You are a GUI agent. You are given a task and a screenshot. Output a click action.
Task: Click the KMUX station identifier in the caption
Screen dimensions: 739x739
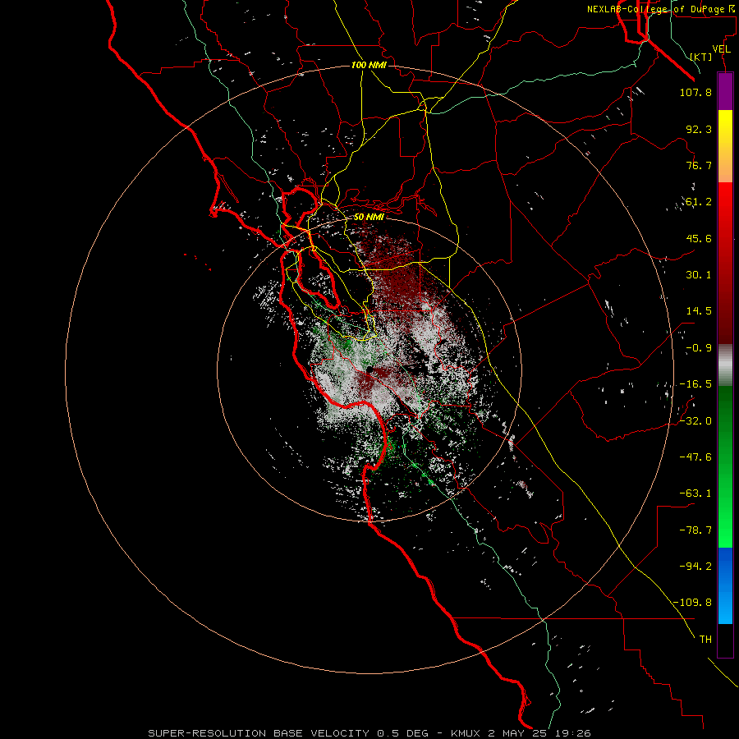point(466,733)
